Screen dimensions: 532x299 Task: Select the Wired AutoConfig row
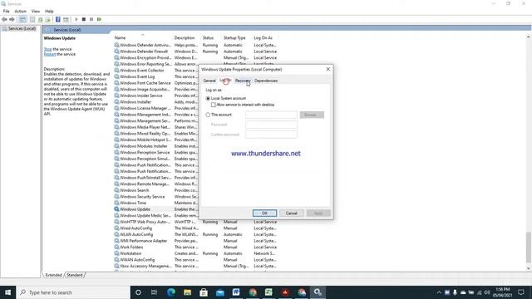[196, 228]
